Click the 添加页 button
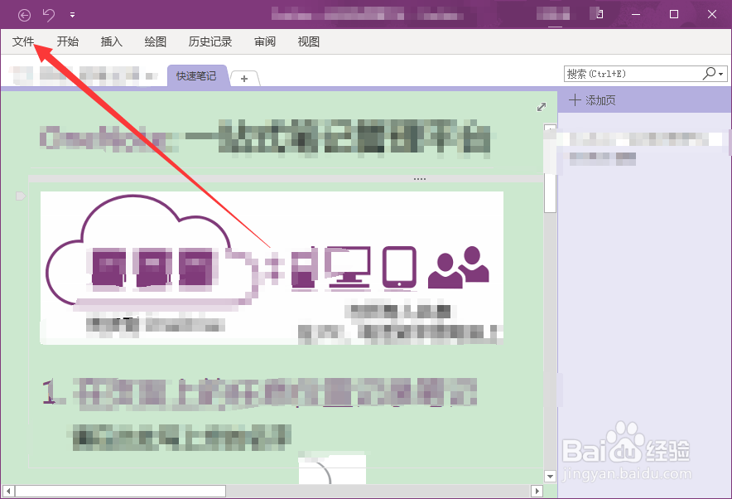This screenshot has height=499, width=732. click(592, 100)
